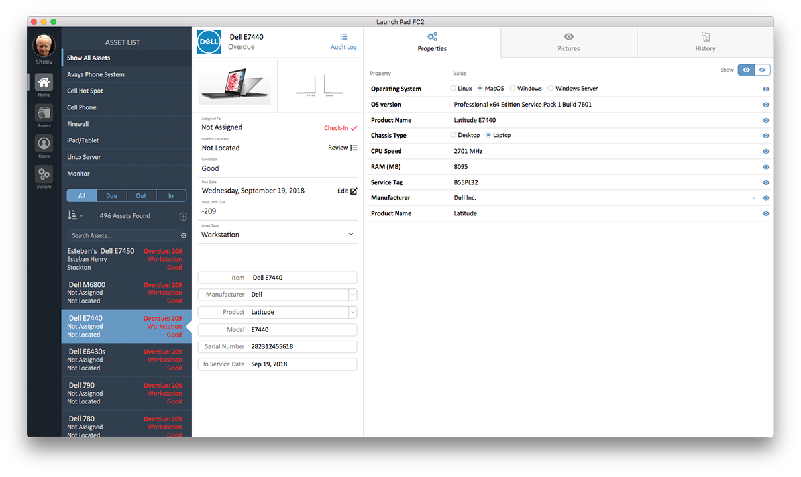Open the Asset Type Workstation dropdown
801x477 pixels.
tap(351, 235)
